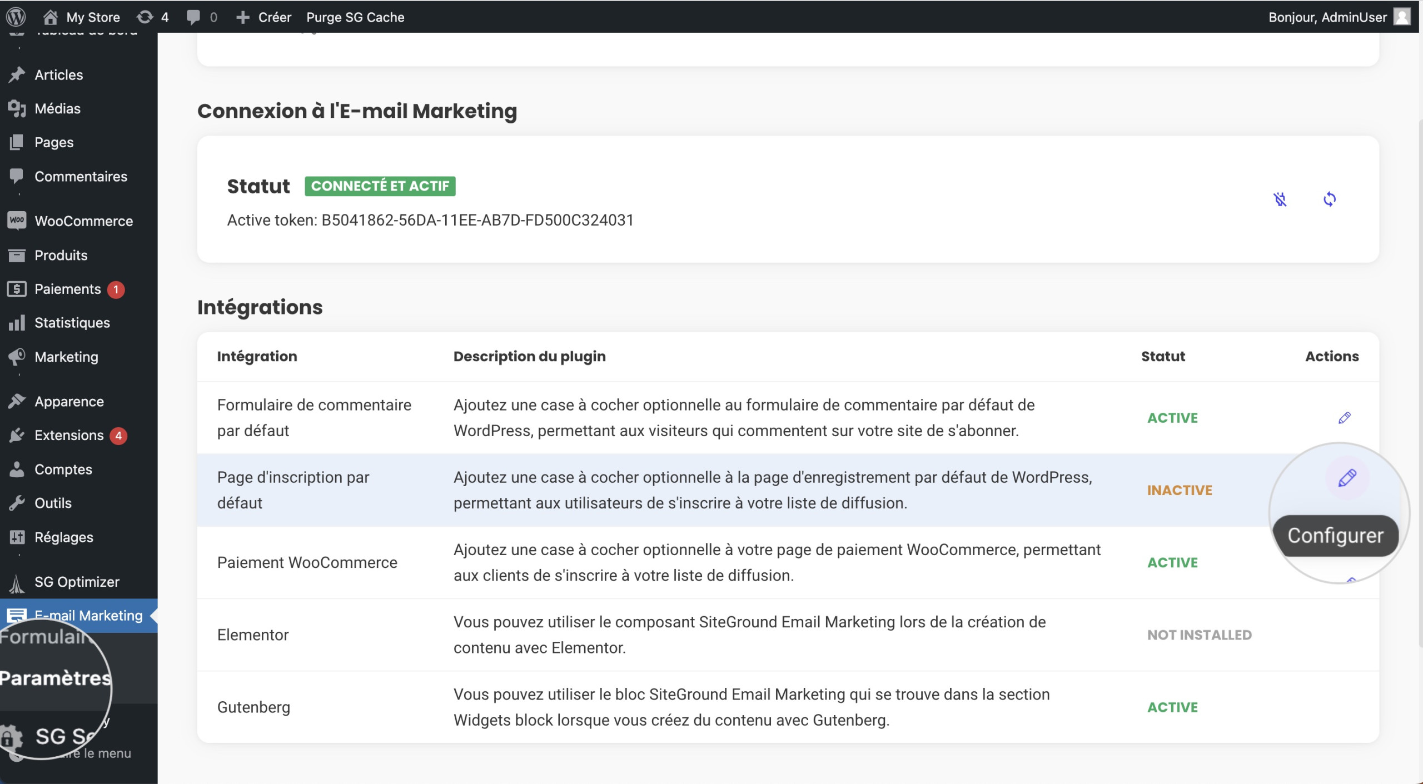Purge SG Cache from admin bar

point(355,17)
